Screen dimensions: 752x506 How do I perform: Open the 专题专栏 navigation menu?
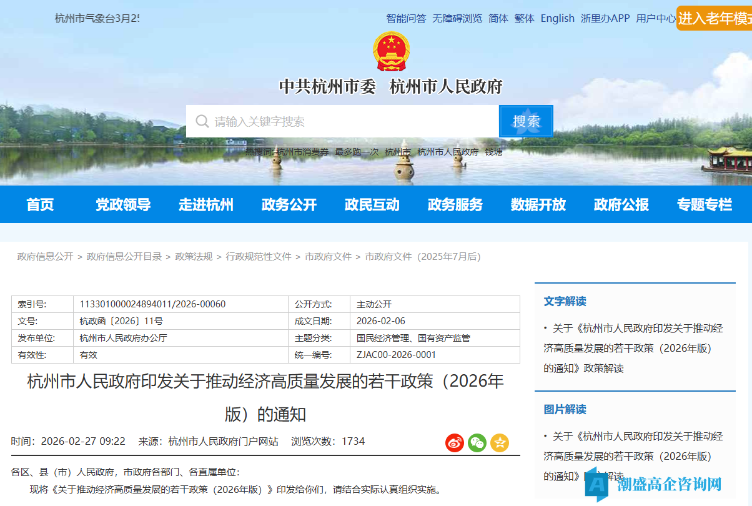[704, 204]
